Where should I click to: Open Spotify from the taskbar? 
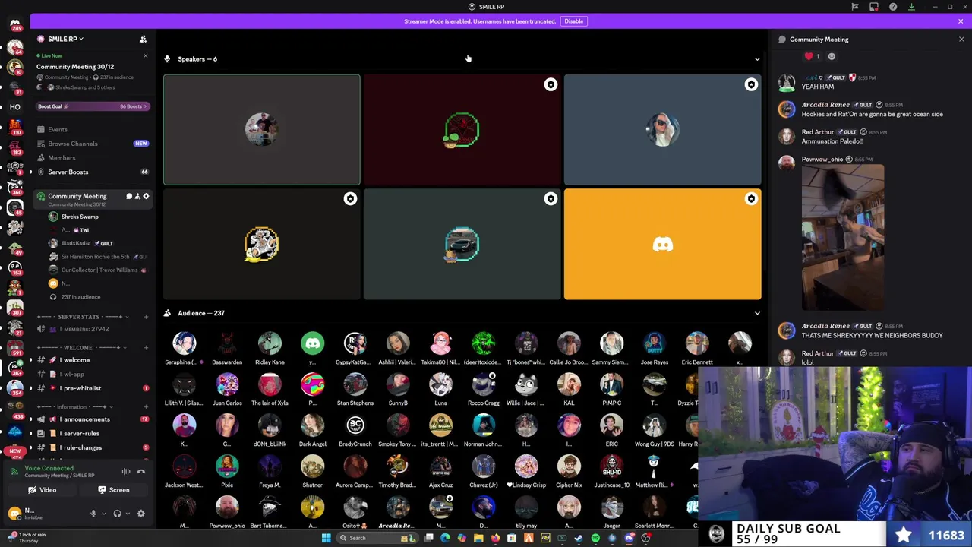point(595,538)
